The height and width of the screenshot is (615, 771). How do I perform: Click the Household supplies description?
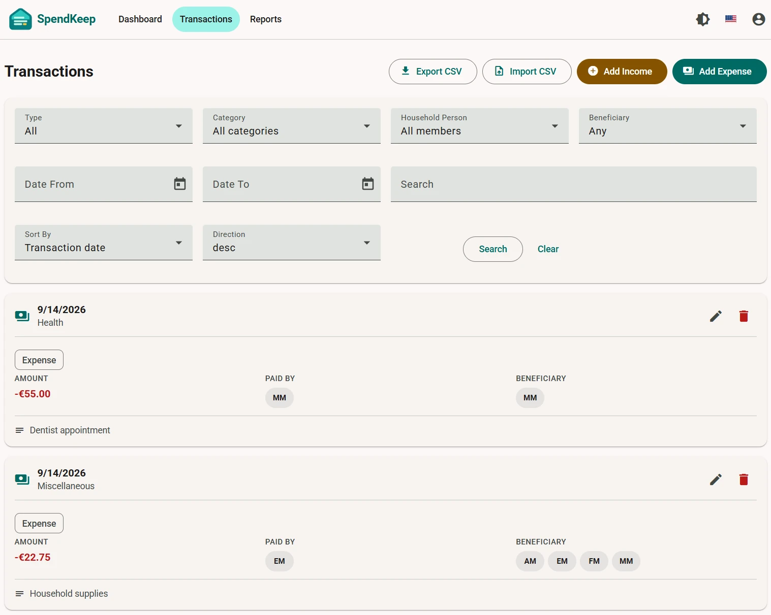coord(69,594)
